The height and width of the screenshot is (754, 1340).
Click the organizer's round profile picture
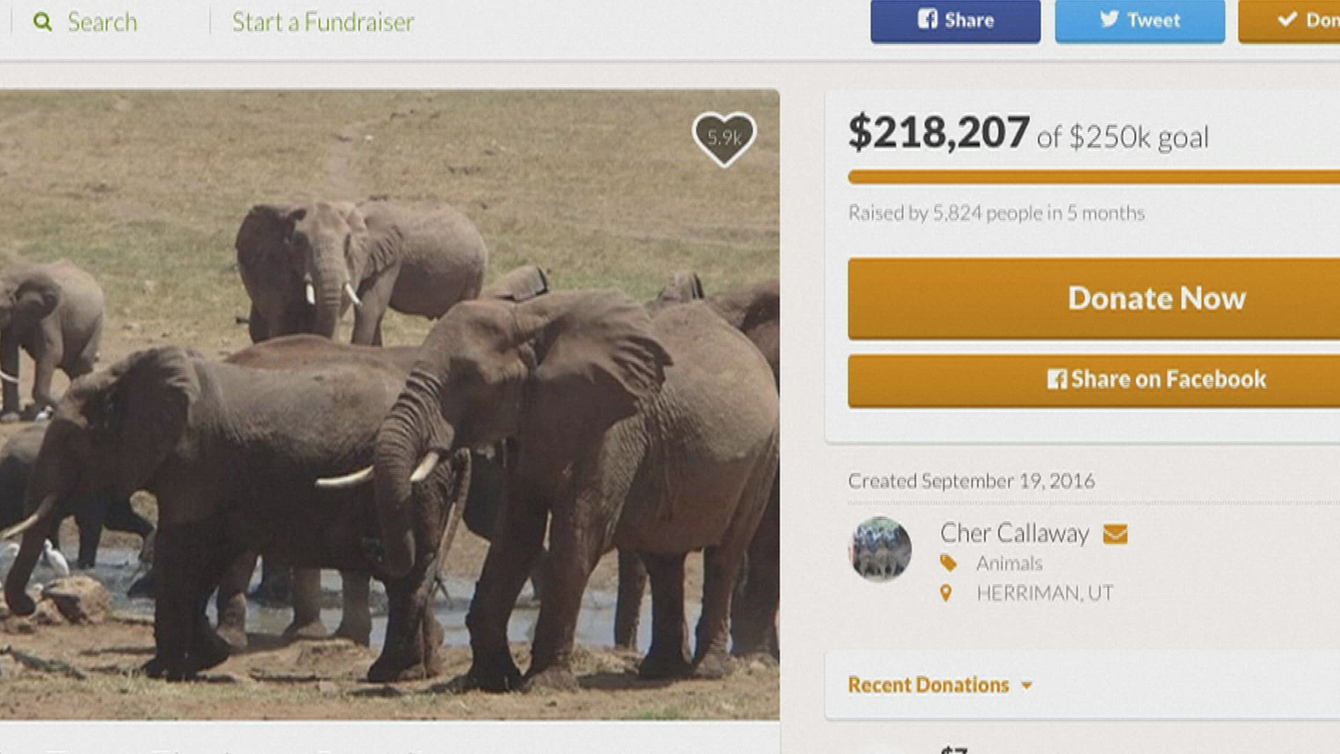[x=880, y=549]
